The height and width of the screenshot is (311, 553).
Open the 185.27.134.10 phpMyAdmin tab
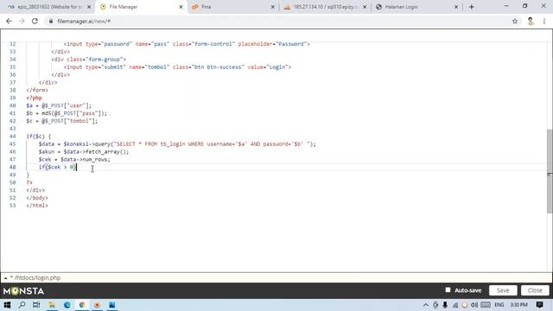coord(325,7)
